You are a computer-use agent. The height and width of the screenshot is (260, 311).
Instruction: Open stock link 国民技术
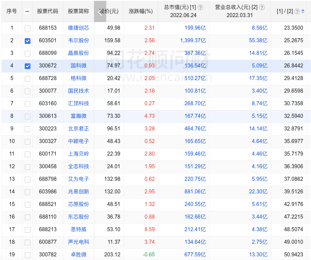click(79, 91)
